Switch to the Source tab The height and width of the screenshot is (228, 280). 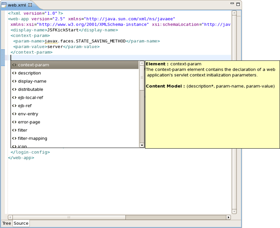[x=21, y=224]
